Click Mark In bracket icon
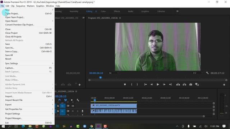230x129 pixels. 132,85
